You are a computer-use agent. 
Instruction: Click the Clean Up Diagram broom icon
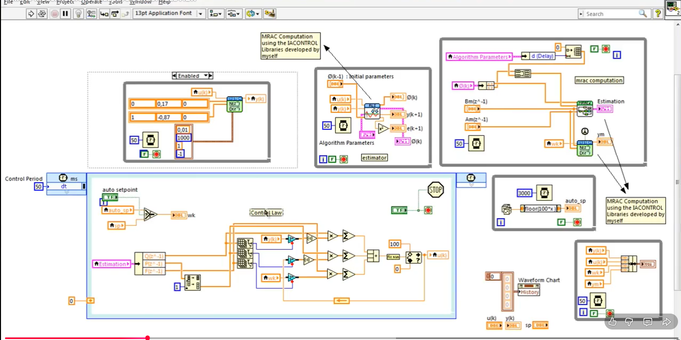point(269,13)
